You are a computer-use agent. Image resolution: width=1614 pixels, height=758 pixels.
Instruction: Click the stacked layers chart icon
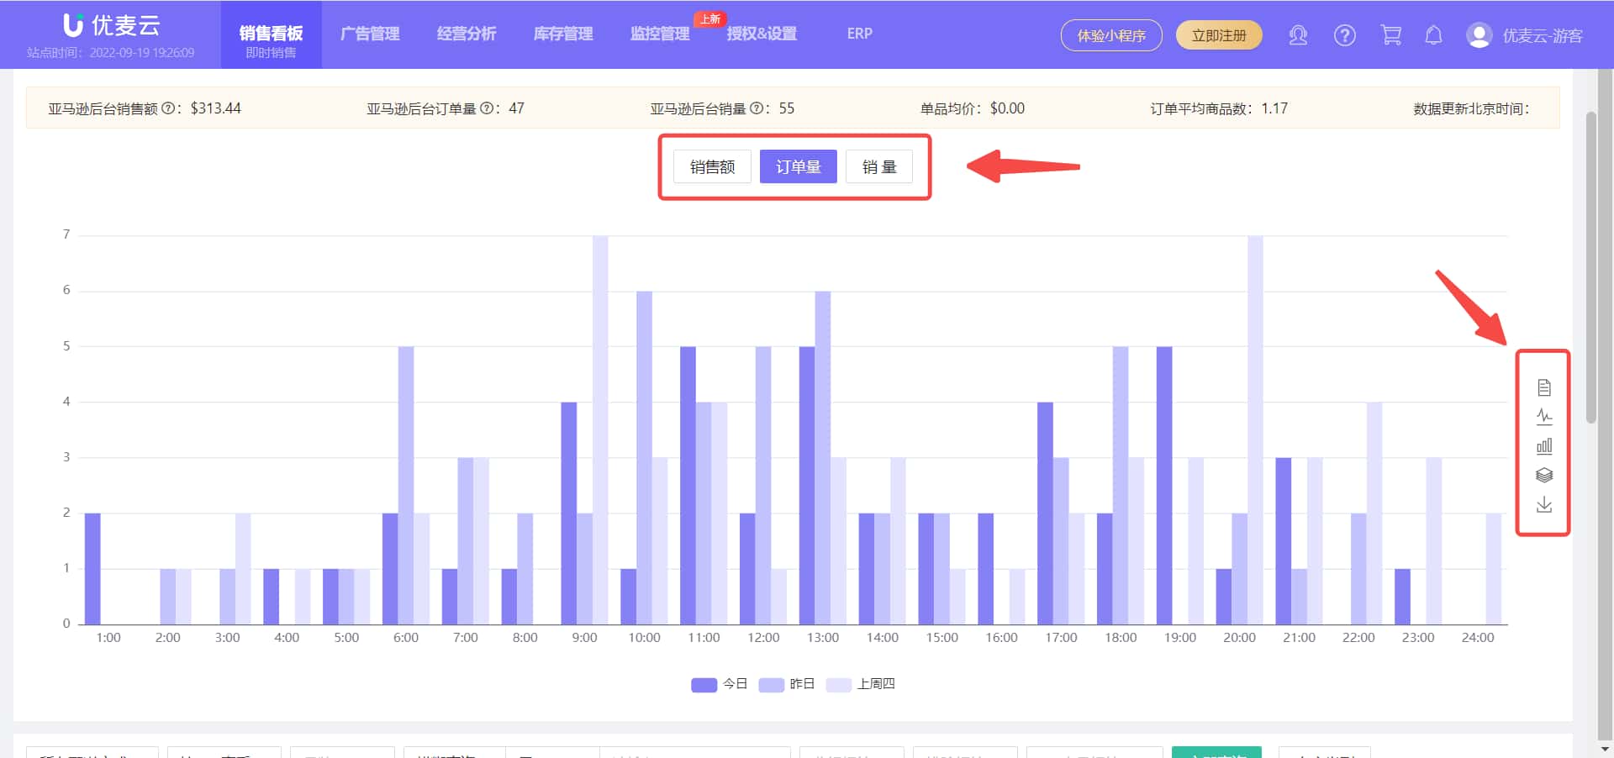point(1543,475)
